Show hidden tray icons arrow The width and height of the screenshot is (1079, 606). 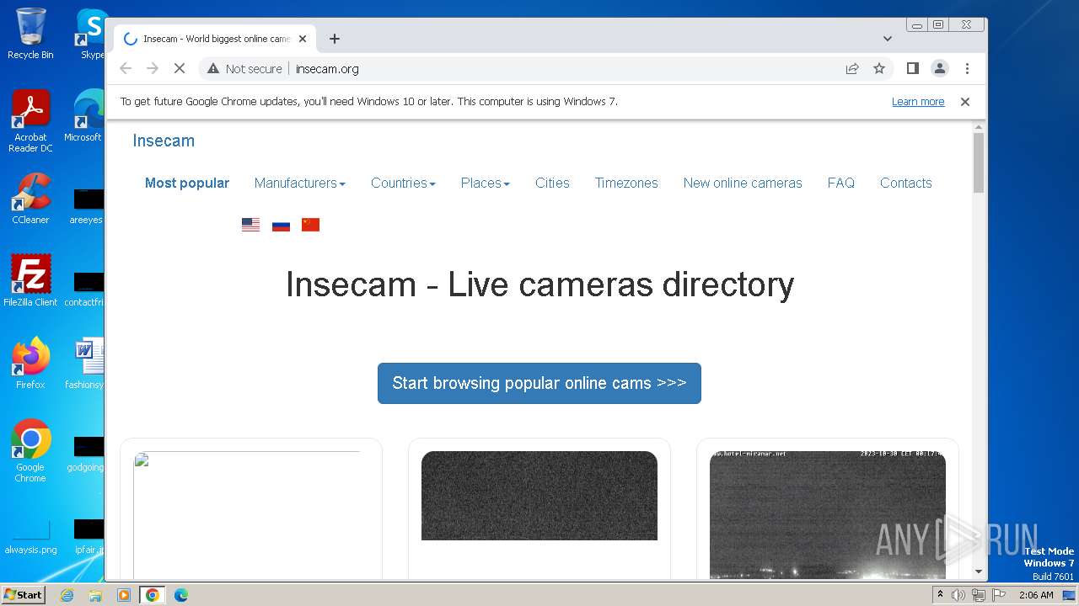[x=940, y=595]
